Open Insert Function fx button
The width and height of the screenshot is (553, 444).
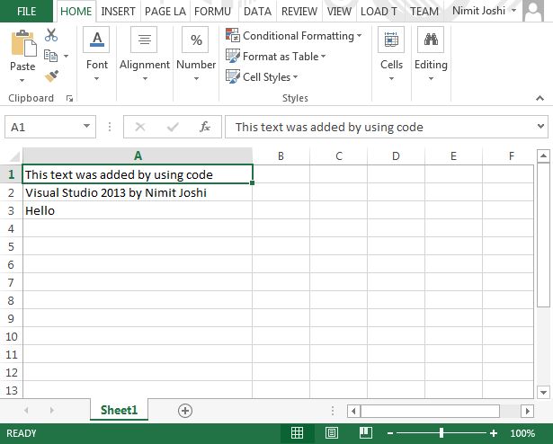click(205, 127)
